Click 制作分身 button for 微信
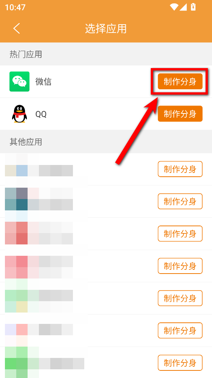 click(180, 81)
